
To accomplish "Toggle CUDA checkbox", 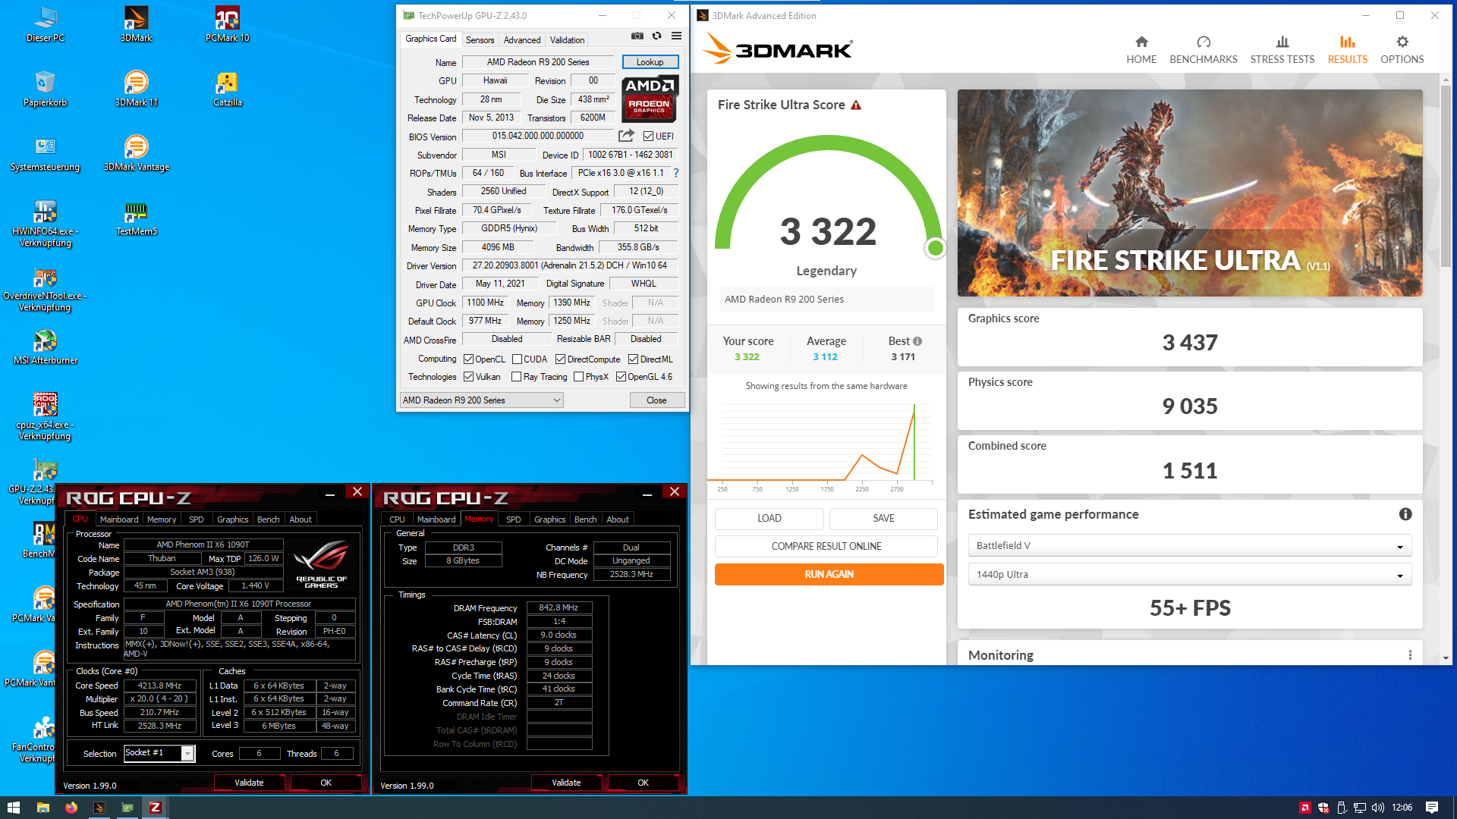I will (x=517, y=359).
